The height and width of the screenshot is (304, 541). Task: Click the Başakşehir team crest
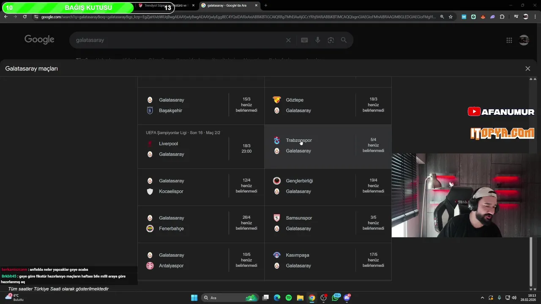coord(150,110)
